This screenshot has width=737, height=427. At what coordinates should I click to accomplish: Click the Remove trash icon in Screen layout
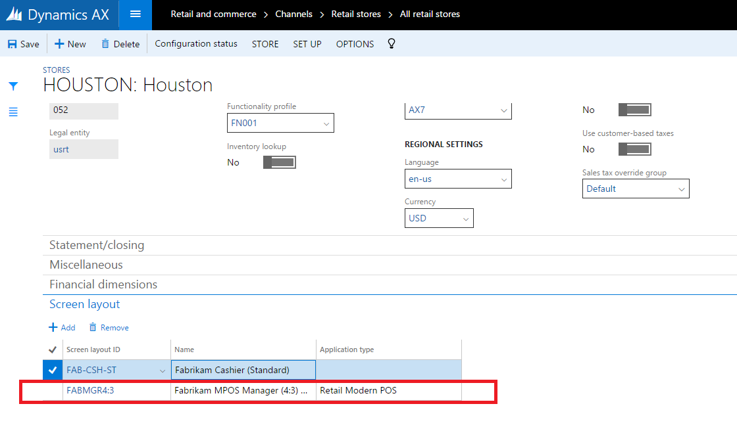pyautogui.click(x=93, y=327)
